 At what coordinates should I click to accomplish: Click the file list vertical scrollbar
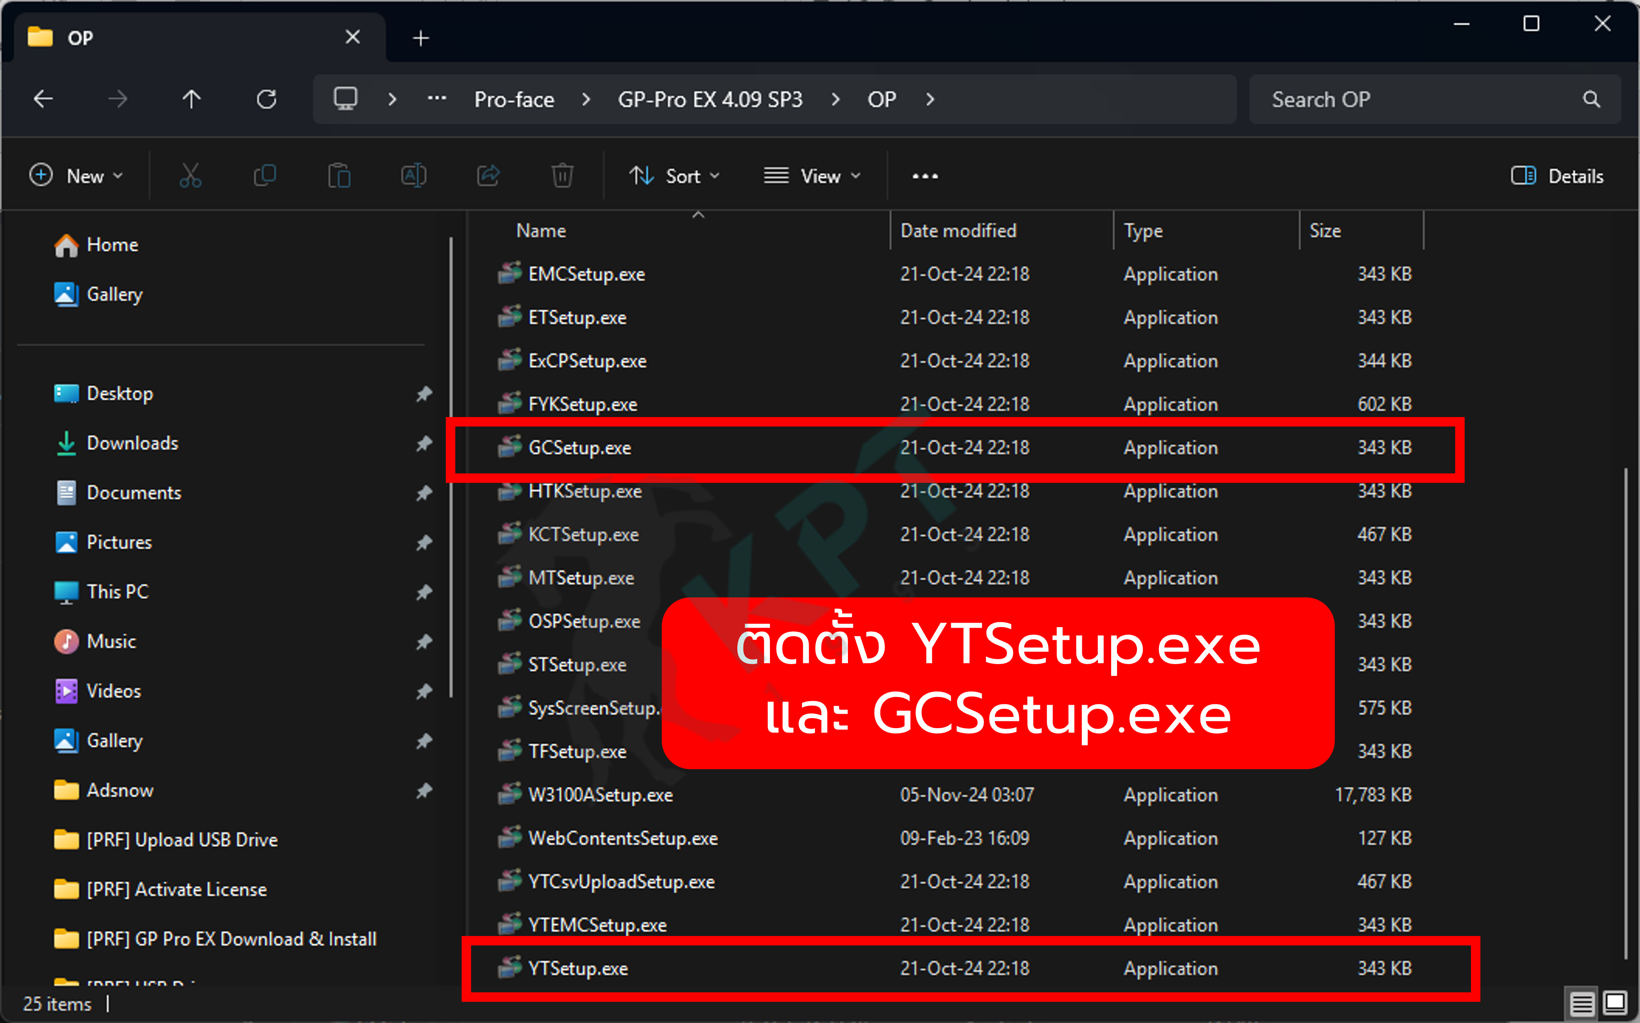1626,712
